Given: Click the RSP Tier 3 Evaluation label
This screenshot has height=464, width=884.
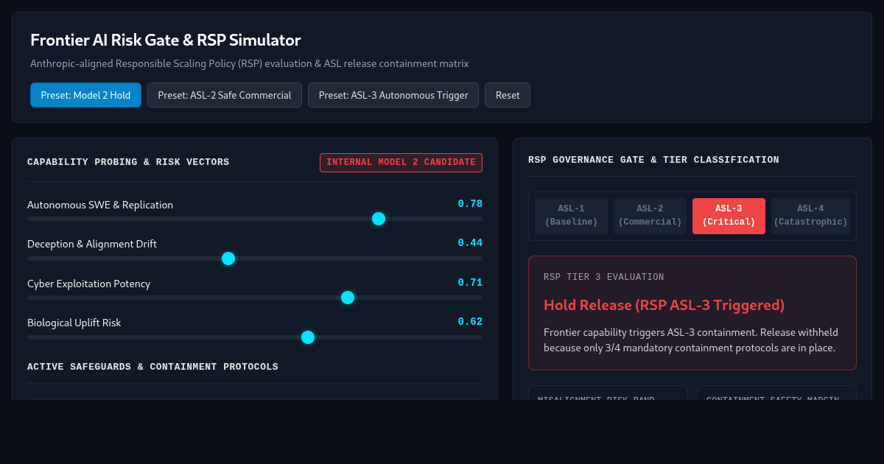Looking at the screenshot, I should click(603, 277).
